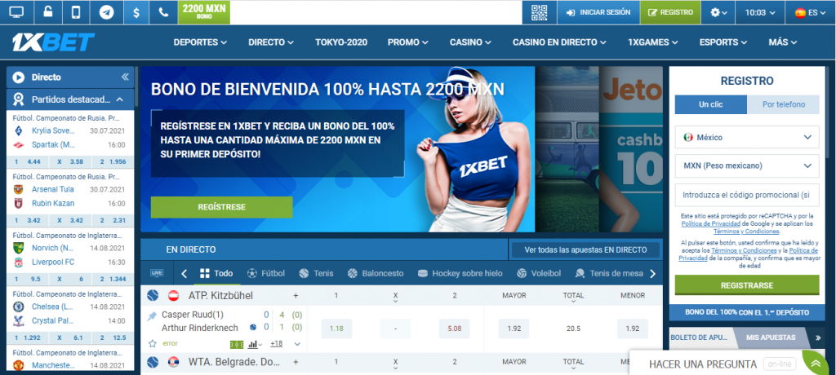Open the green field live tracker icon
This screenshot has width=836, height=375.
[236, 345]
